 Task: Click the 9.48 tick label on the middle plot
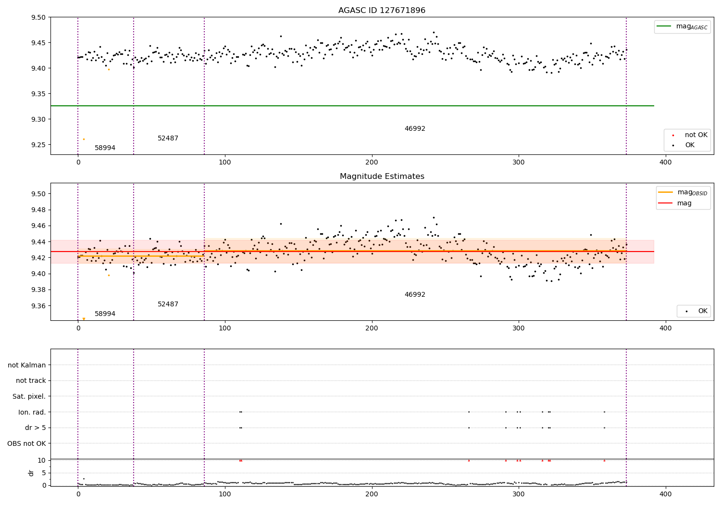(37, 210)
